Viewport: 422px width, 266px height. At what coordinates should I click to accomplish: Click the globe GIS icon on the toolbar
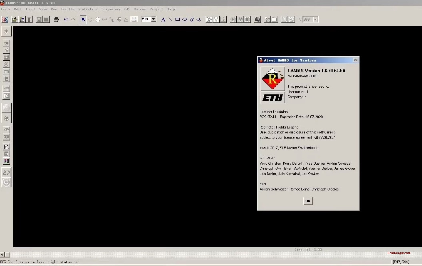pos(292,19)
